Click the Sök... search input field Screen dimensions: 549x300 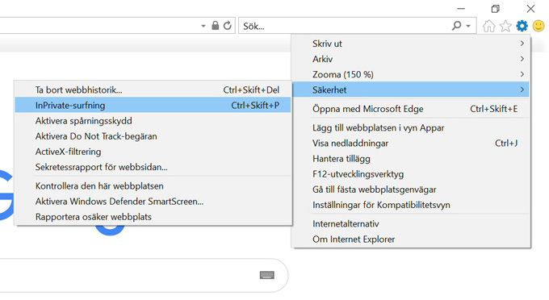(x=345, y=26)
